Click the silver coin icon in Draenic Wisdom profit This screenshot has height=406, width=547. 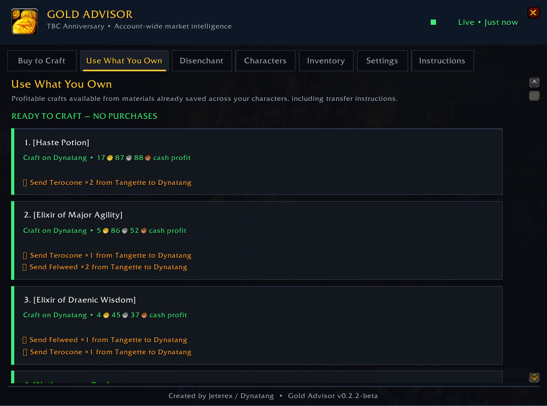[125, 315]
